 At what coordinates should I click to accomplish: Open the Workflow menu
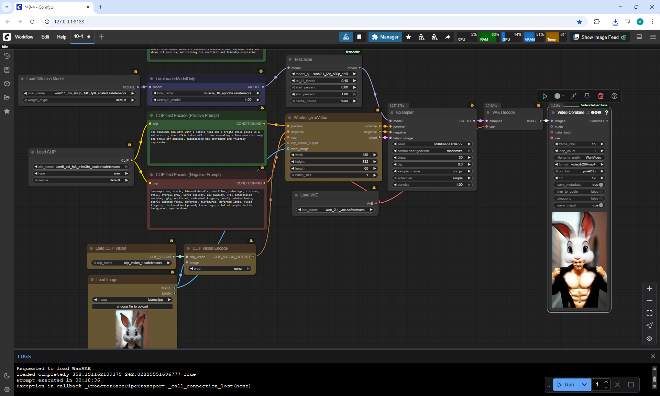(24, 37)
